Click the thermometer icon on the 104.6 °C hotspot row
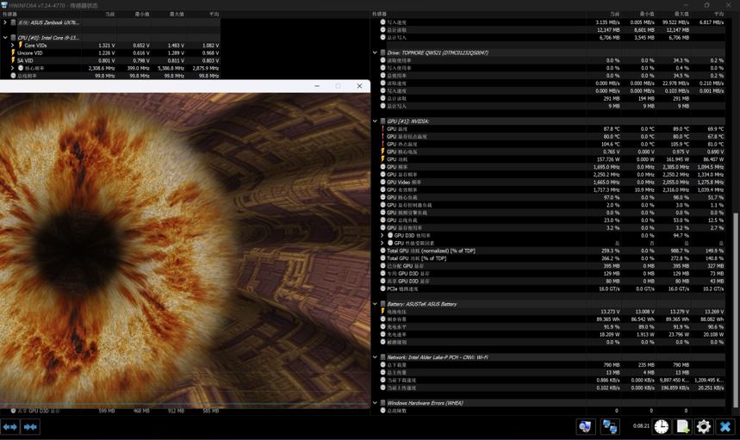The height and width of the screenshot is (440, 740). coord(382,144)
